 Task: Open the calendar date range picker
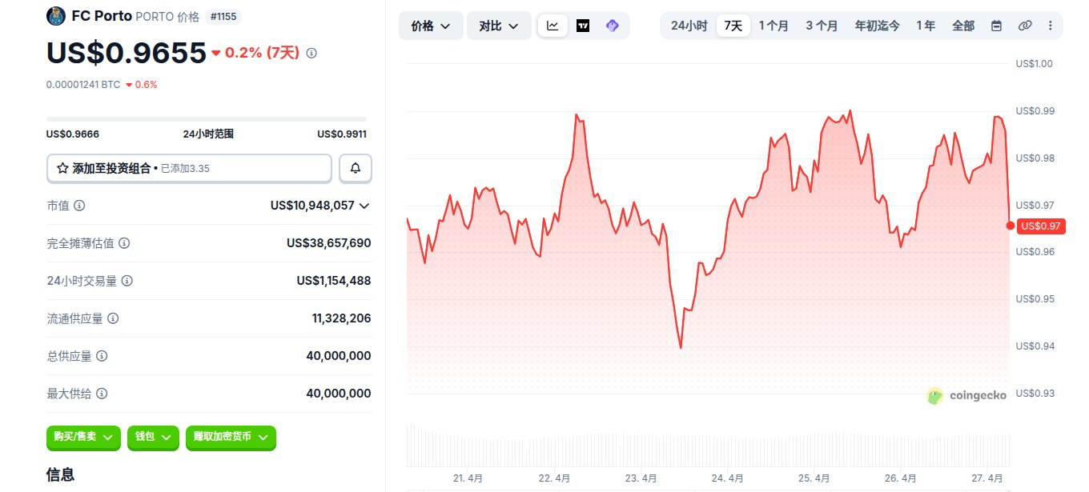click(x=997, y=26)
